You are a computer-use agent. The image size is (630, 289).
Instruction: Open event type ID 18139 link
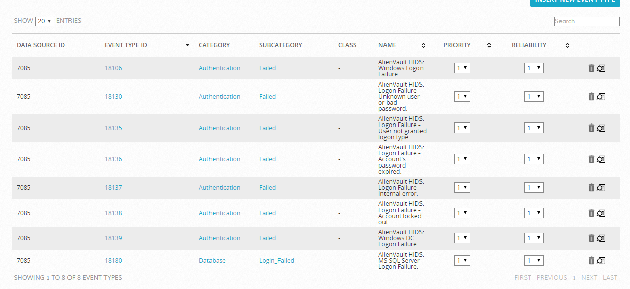point(113,238)
